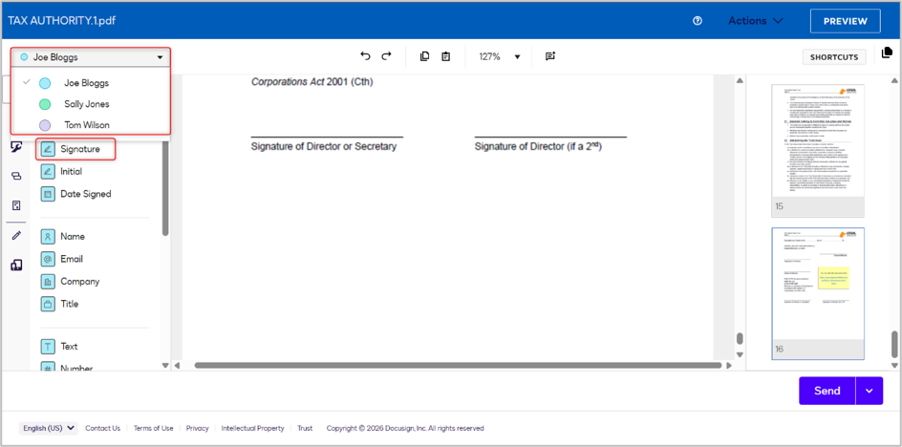Open the 127% zoom dropdown

pos(500,57)
